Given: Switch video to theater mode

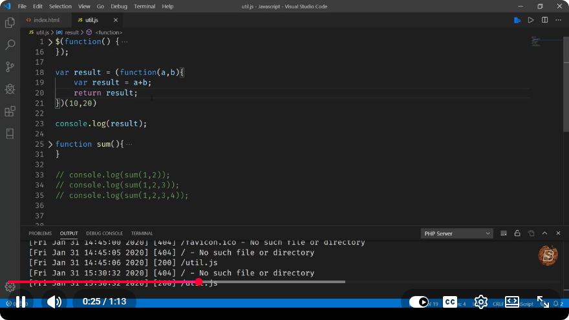Looking at the screenshot, I should [511, 302].
